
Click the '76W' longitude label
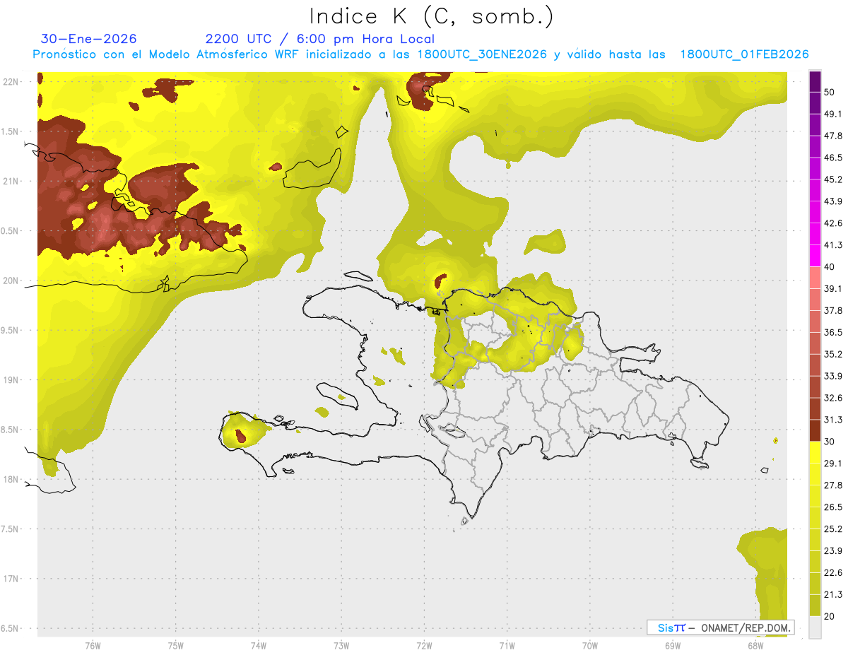tap(93, 645)
